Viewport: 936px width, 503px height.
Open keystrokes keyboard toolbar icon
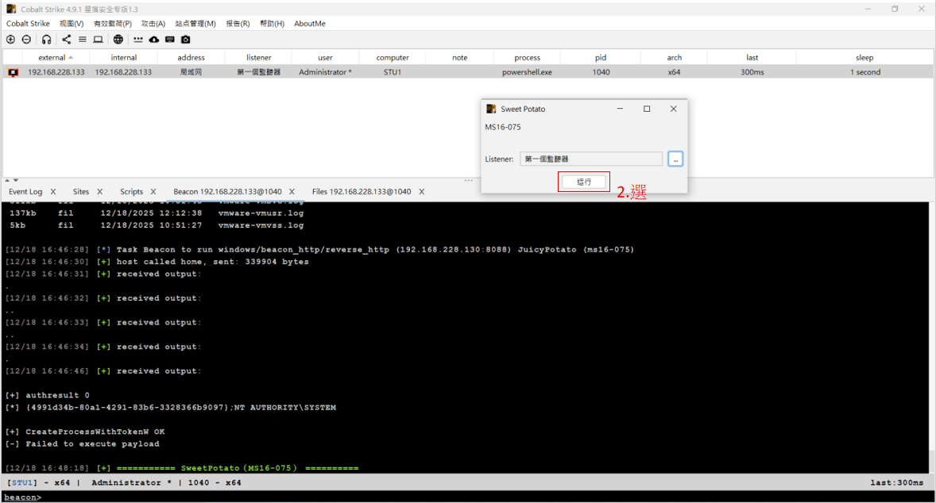click(x=170, y=40)
